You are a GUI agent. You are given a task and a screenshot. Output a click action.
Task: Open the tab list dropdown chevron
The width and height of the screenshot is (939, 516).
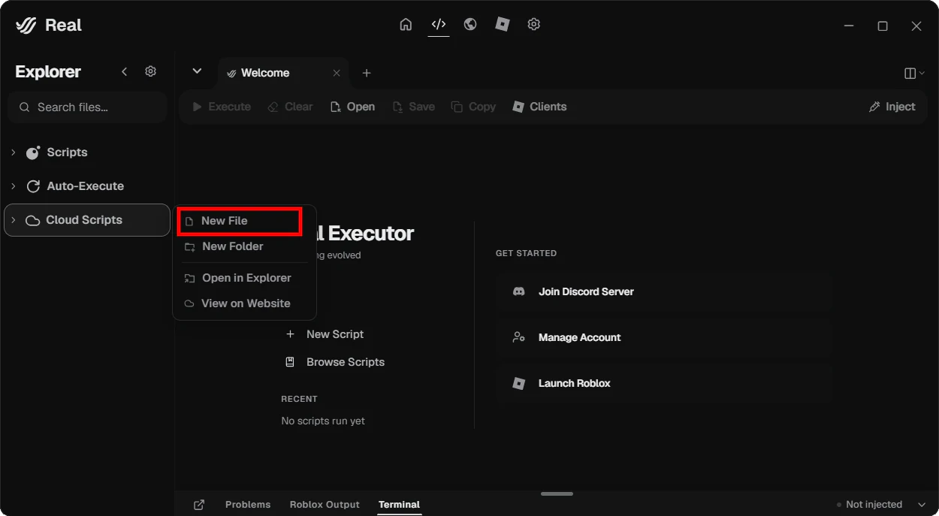197,71
